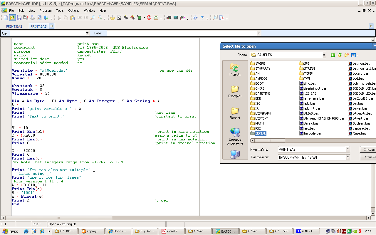
Task: Open the Program menu
Action: tap(46, 11)
